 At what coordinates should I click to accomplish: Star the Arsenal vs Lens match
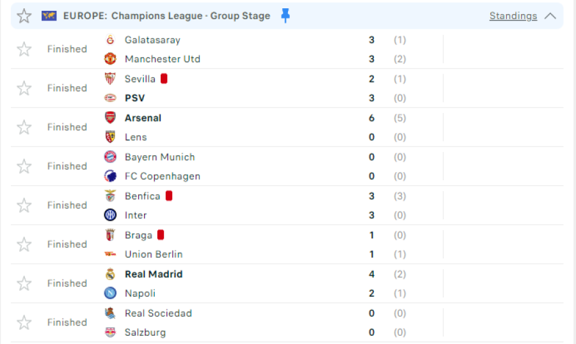[x=24, y=127]
